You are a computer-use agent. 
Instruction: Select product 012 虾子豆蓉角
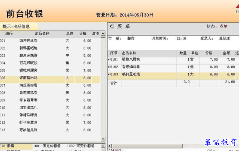pos(50,123)
